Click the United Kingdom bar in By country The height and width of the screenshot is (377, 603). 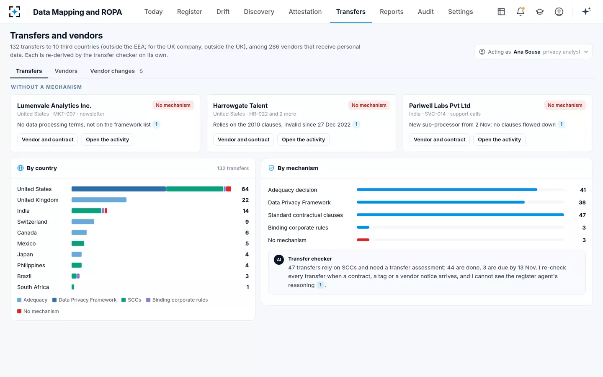[99, 200]
